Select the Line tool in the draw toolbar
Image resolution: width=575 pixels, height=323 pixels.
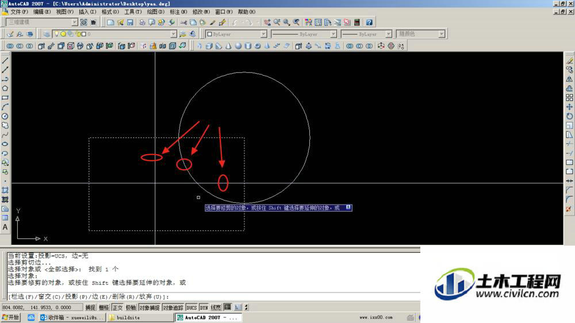[x=5, y=60]
